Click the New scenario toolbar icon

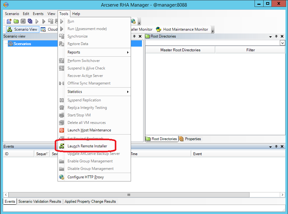[9, 21]
